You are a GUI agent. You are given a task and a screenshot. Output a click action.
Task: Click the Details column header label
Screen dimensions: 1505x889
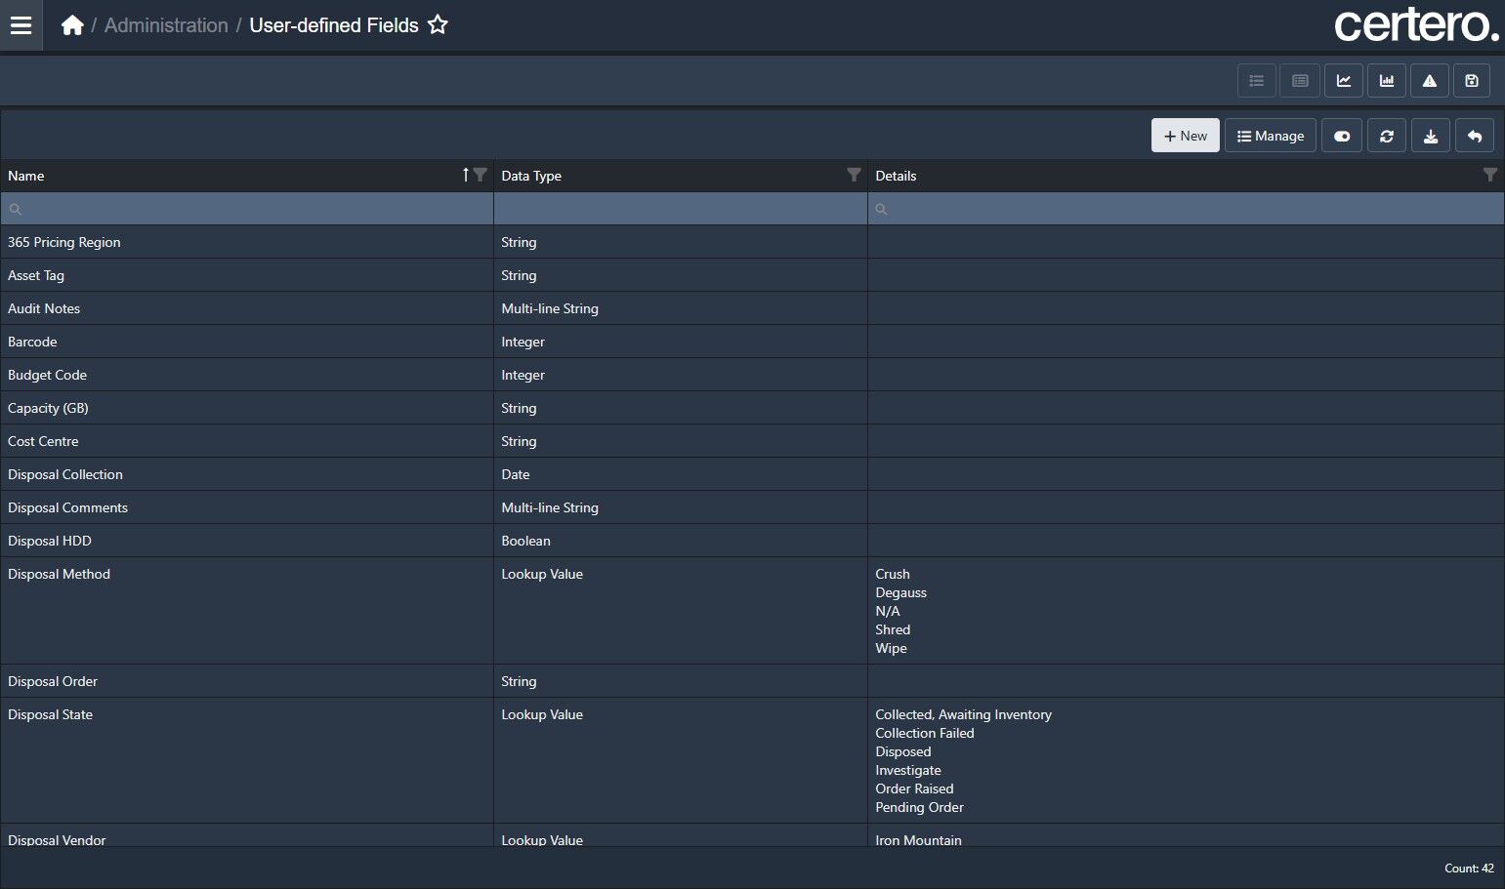pos(896,176)
